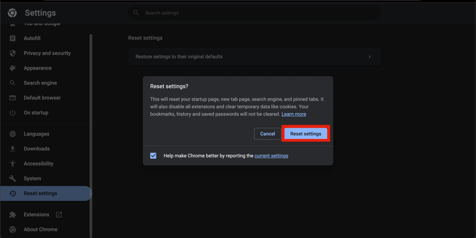Click the Reset settings? dialog heading
Image resolution: width=476 pixels, height=238 pixels.
(x=169, y=86)
